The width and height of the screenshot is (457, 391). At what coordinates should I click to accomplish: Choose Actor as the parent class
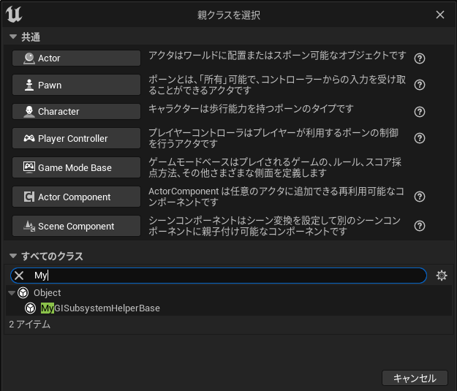(76, 58)
